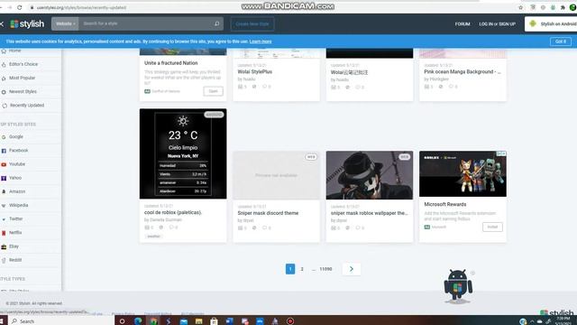Click the Android robot mascot
The width and height of the screenshot is (577, 325).
click(x=458, y=287)
